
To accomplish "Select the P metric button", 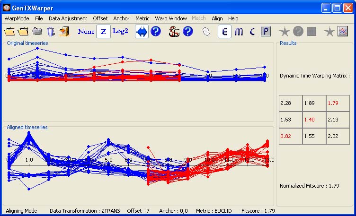I will [x=266, y=32].
